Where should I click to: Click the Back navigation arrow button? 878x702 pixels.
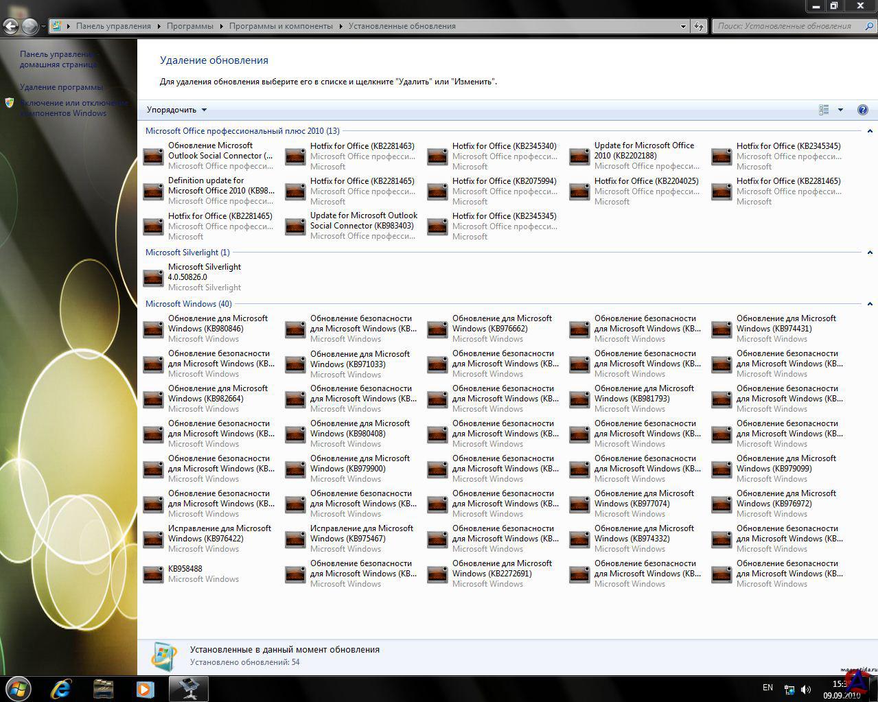point(11,26)
